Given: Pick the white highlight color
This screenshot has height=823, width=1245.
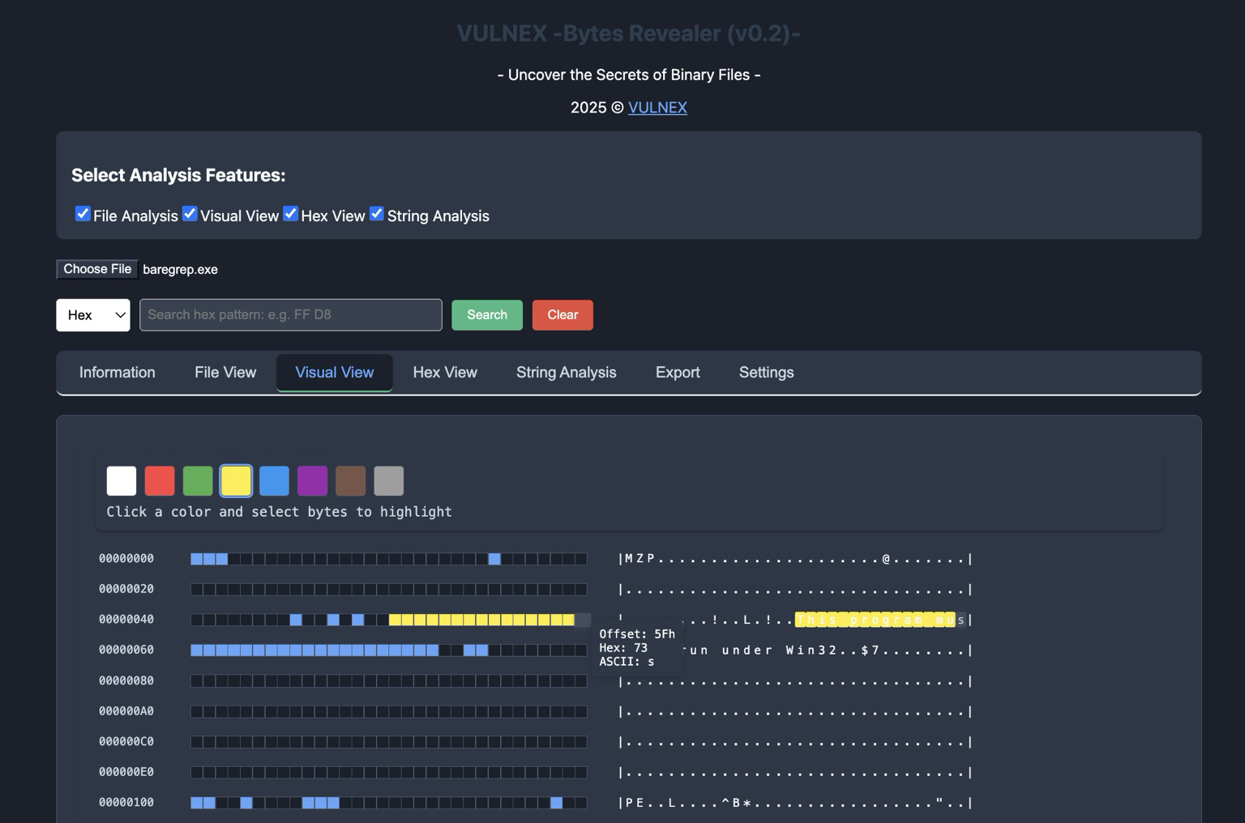Looking at the screenshot, I should [122, 481].
